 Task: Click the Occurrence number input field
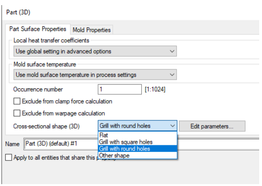(x=120, y=89)
